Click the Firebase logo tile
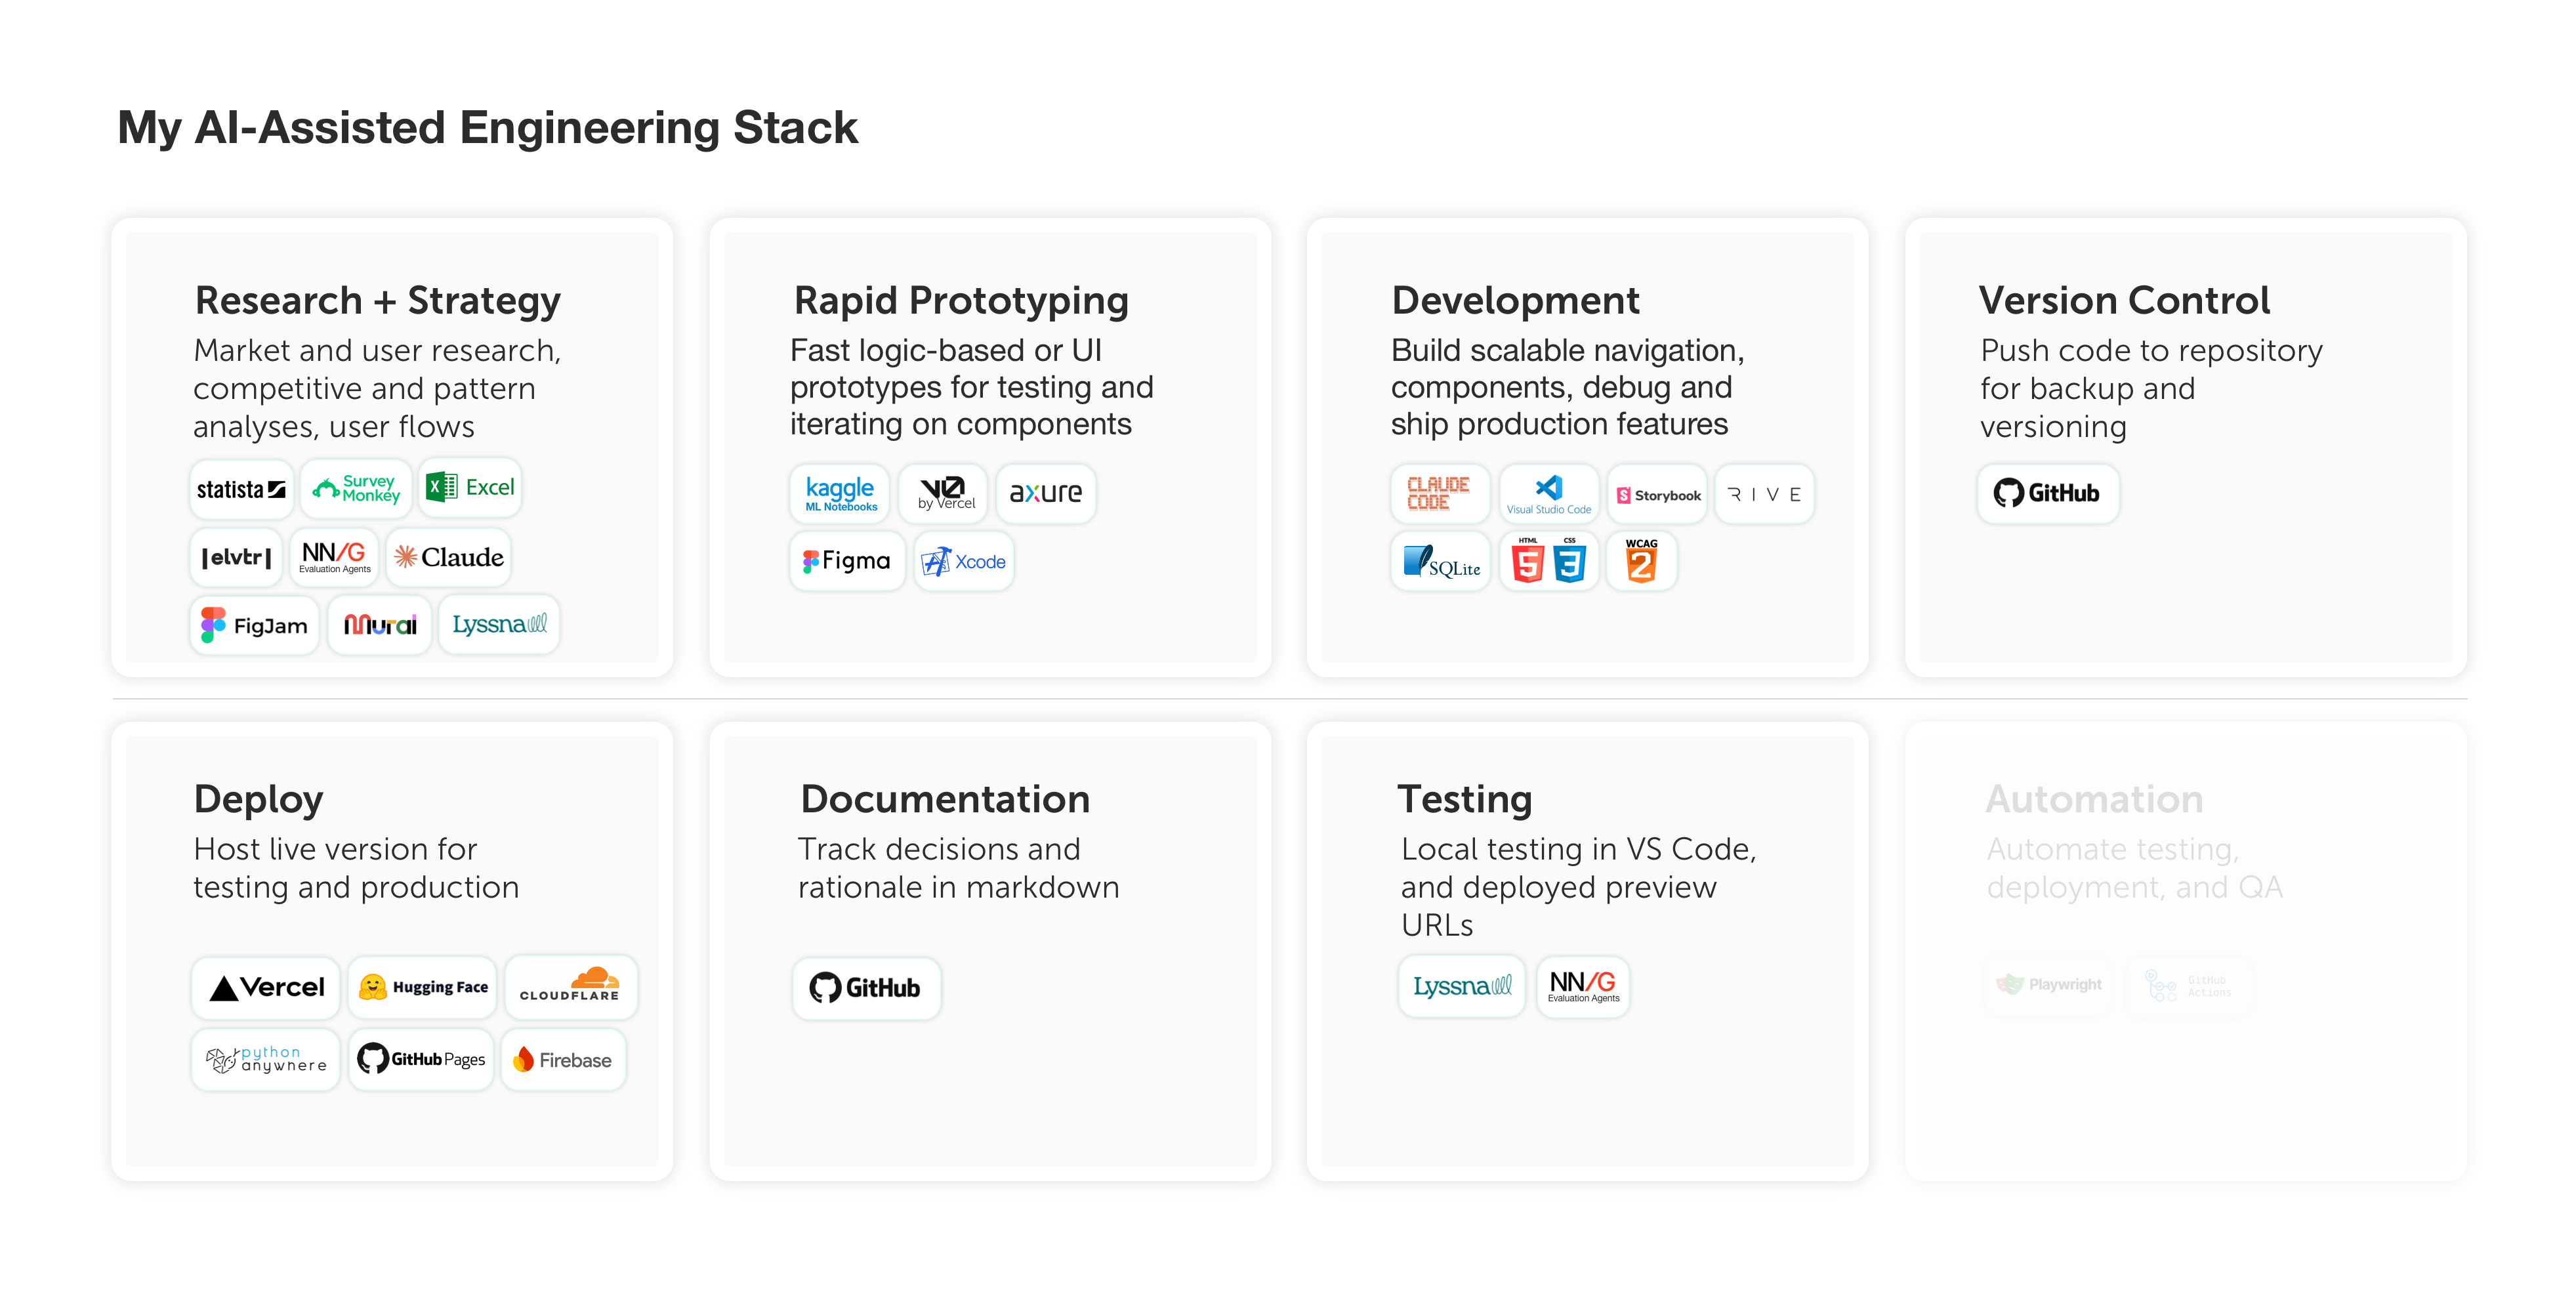 (x=563, y=1060)
